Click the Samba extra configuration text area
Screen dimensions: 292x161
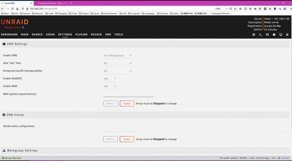195,127
